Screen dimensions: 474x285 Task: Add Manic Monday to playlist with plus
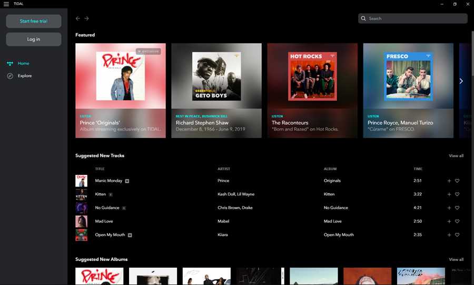click(x=449, y=181)
